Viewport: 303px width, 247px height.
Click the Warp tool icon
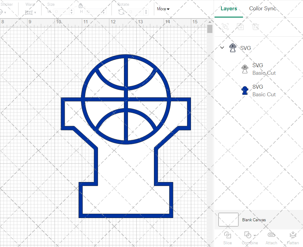tap(29, 12)
